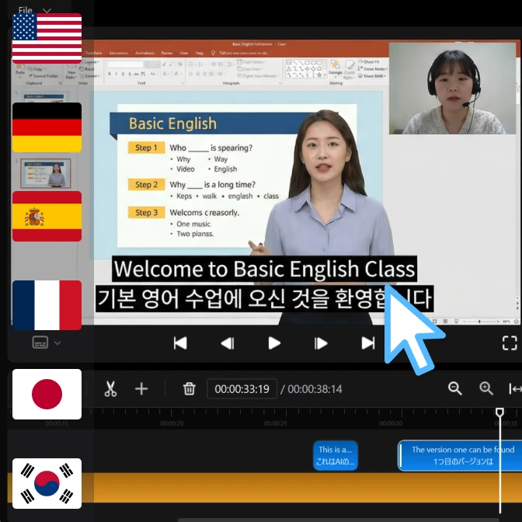Click the timeline playhead marker

pos(499,412)
